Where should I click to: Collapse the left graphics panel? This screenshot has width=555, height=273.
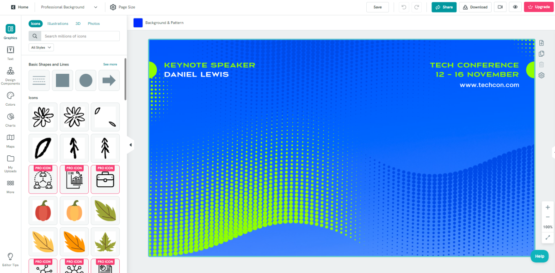tap(130, 145)
